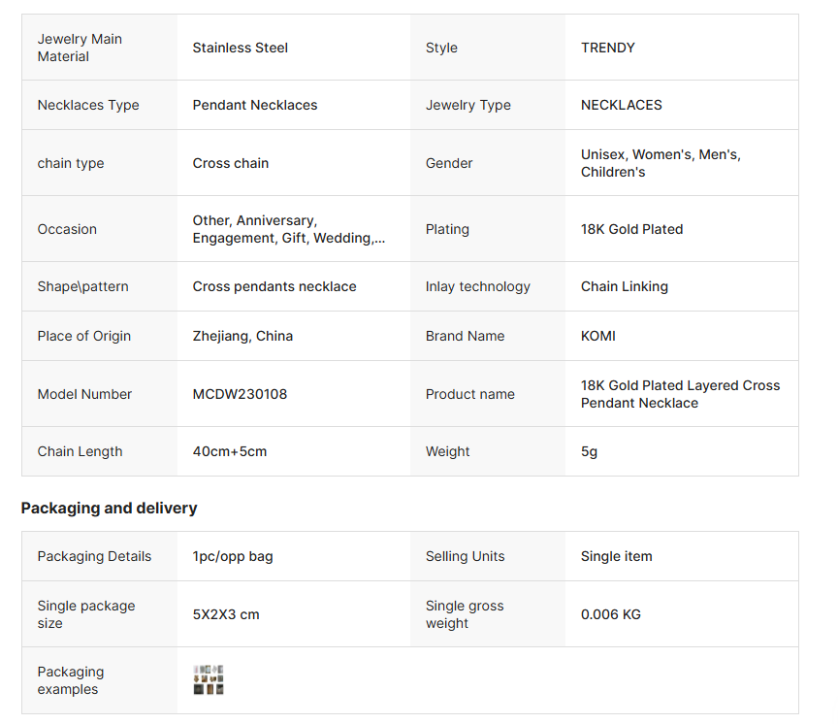The image size is (838, 724).
Task: Click the TRENDY style value
Action: tap(607, 48)
